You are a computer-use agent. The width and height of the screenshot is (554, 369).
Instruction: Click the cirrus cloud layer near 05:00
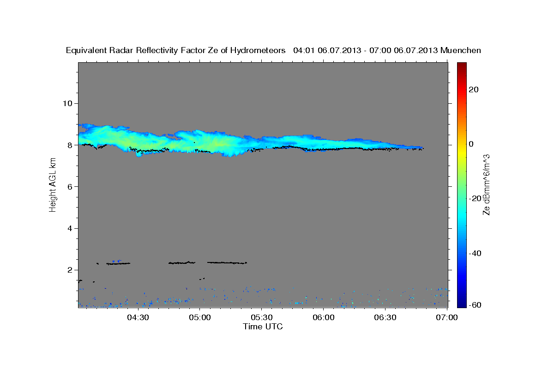[200, 142]
